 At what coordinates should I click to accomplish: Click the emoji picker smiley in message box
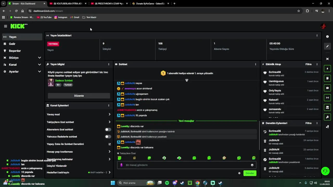click(252, 165)
